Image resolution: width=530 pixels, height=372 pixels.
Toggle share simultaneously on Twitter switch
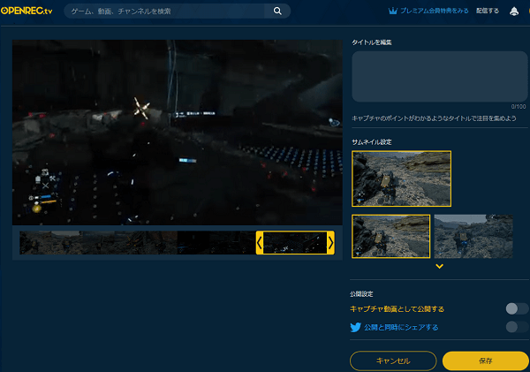(x=517, y=327)
